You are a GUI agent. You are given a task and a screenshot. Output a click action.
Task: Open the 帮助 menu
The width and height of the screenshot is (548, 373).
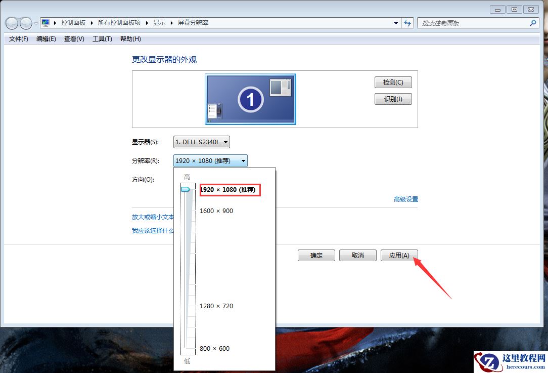click(x=130, y=38)
